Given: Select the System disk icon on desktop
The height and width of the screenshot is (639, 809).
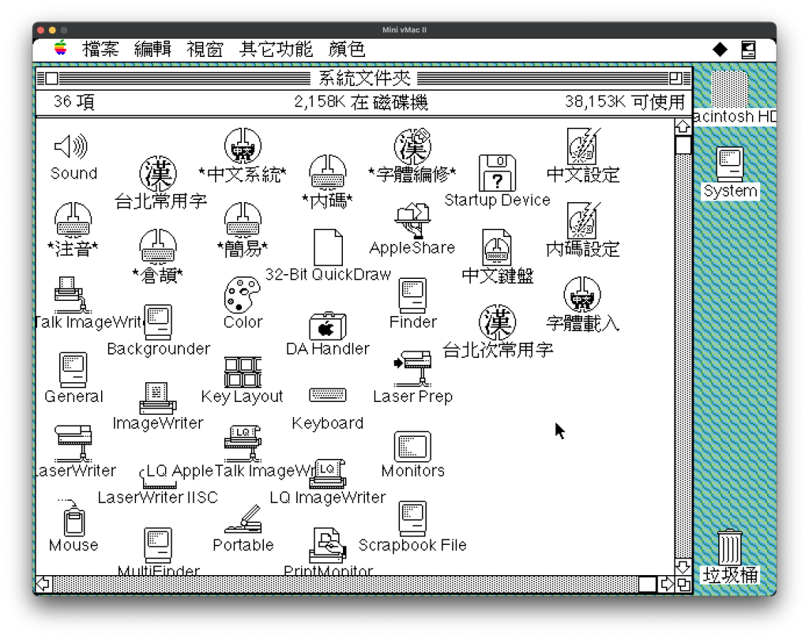Looking at the screenshot, I should 730,164.
